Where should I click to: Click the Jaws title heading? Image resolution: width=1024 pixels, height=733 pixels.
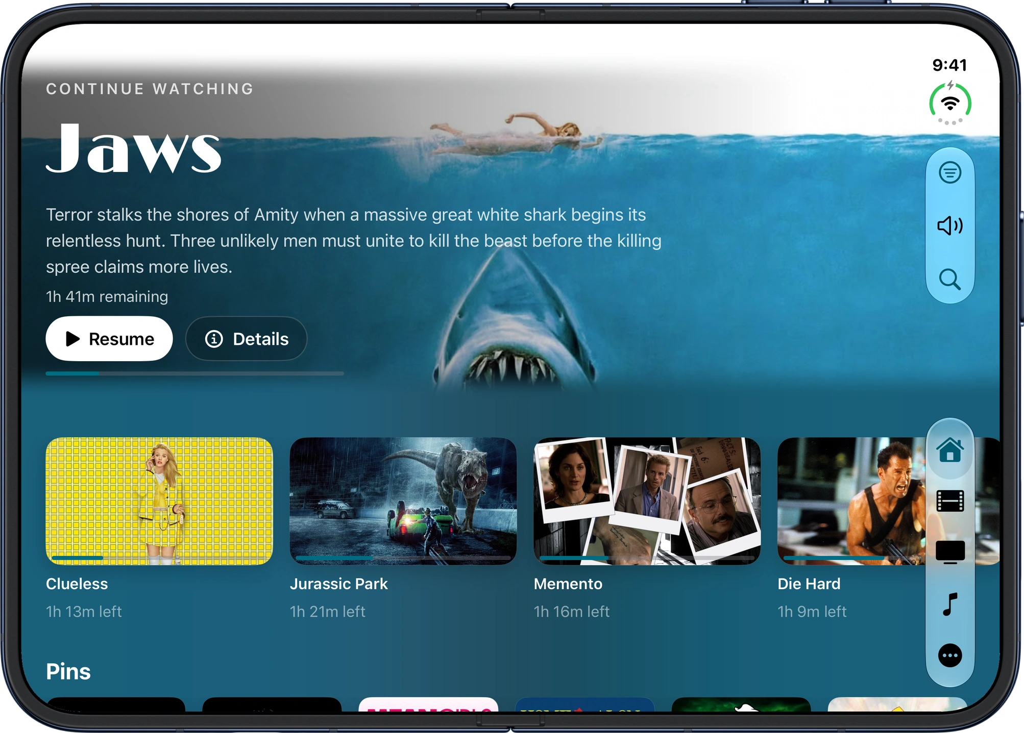click(134, 149)
